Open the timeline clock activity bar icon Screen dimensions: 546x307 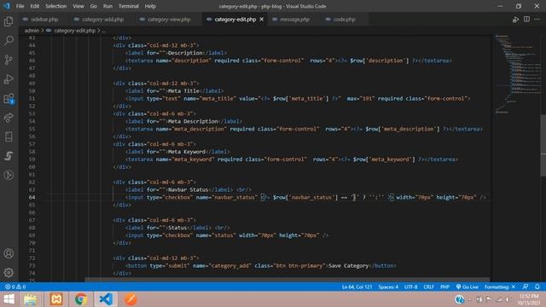(9, 175)
